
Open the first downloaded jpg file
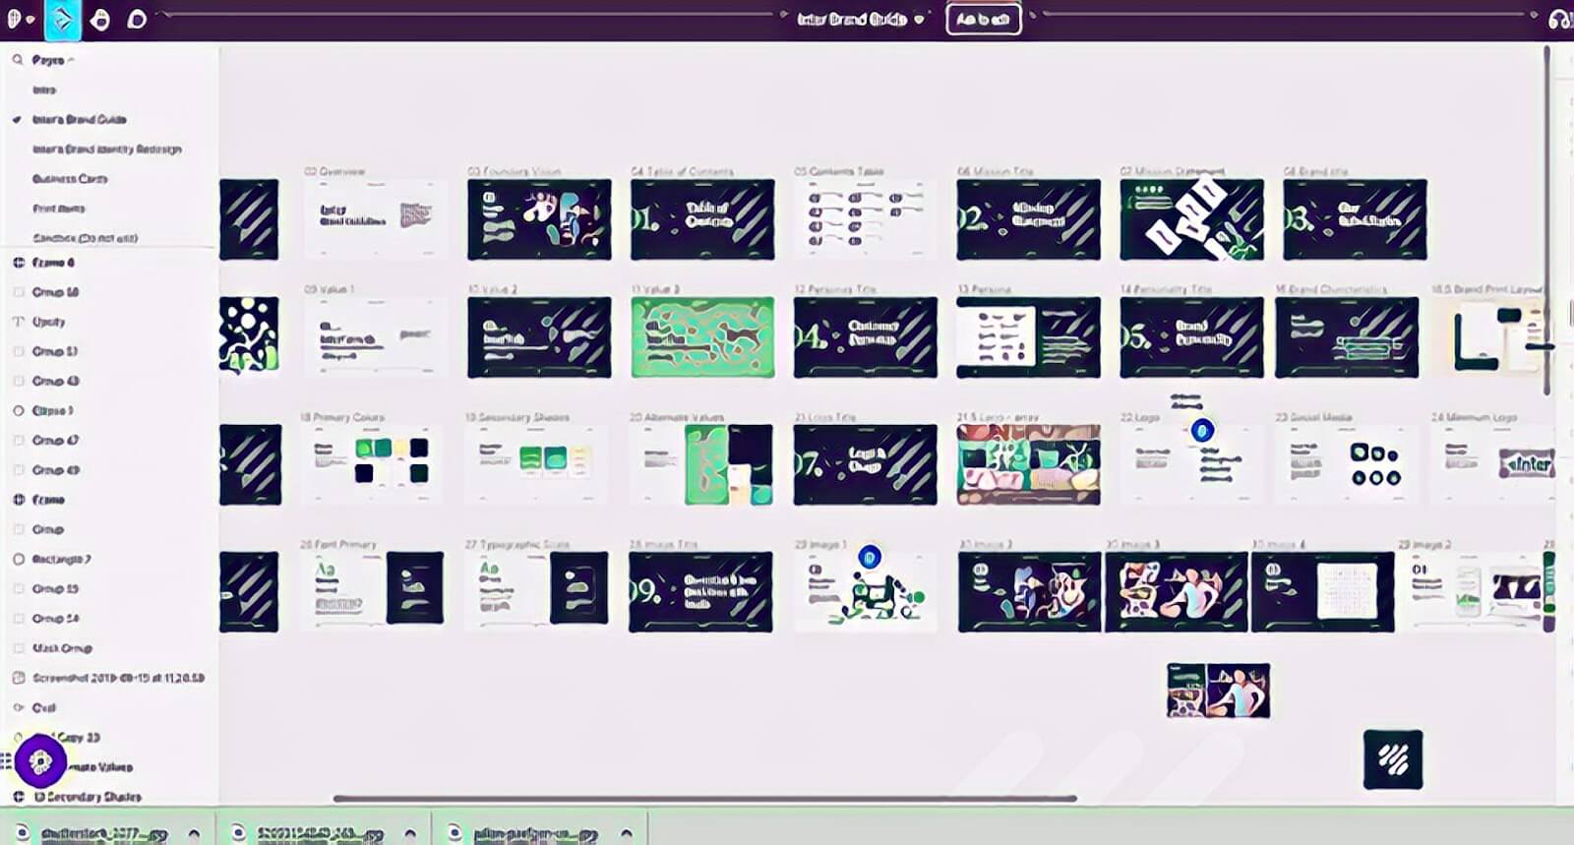103,834
